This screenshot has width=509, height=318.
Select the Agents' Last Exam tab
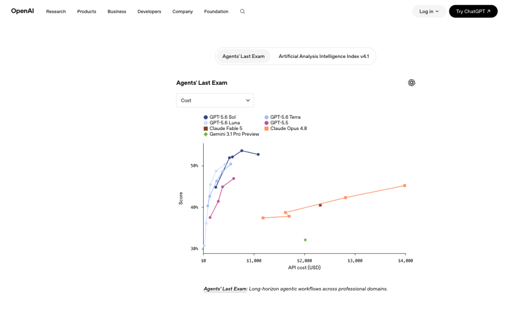[x=244, y=57]
